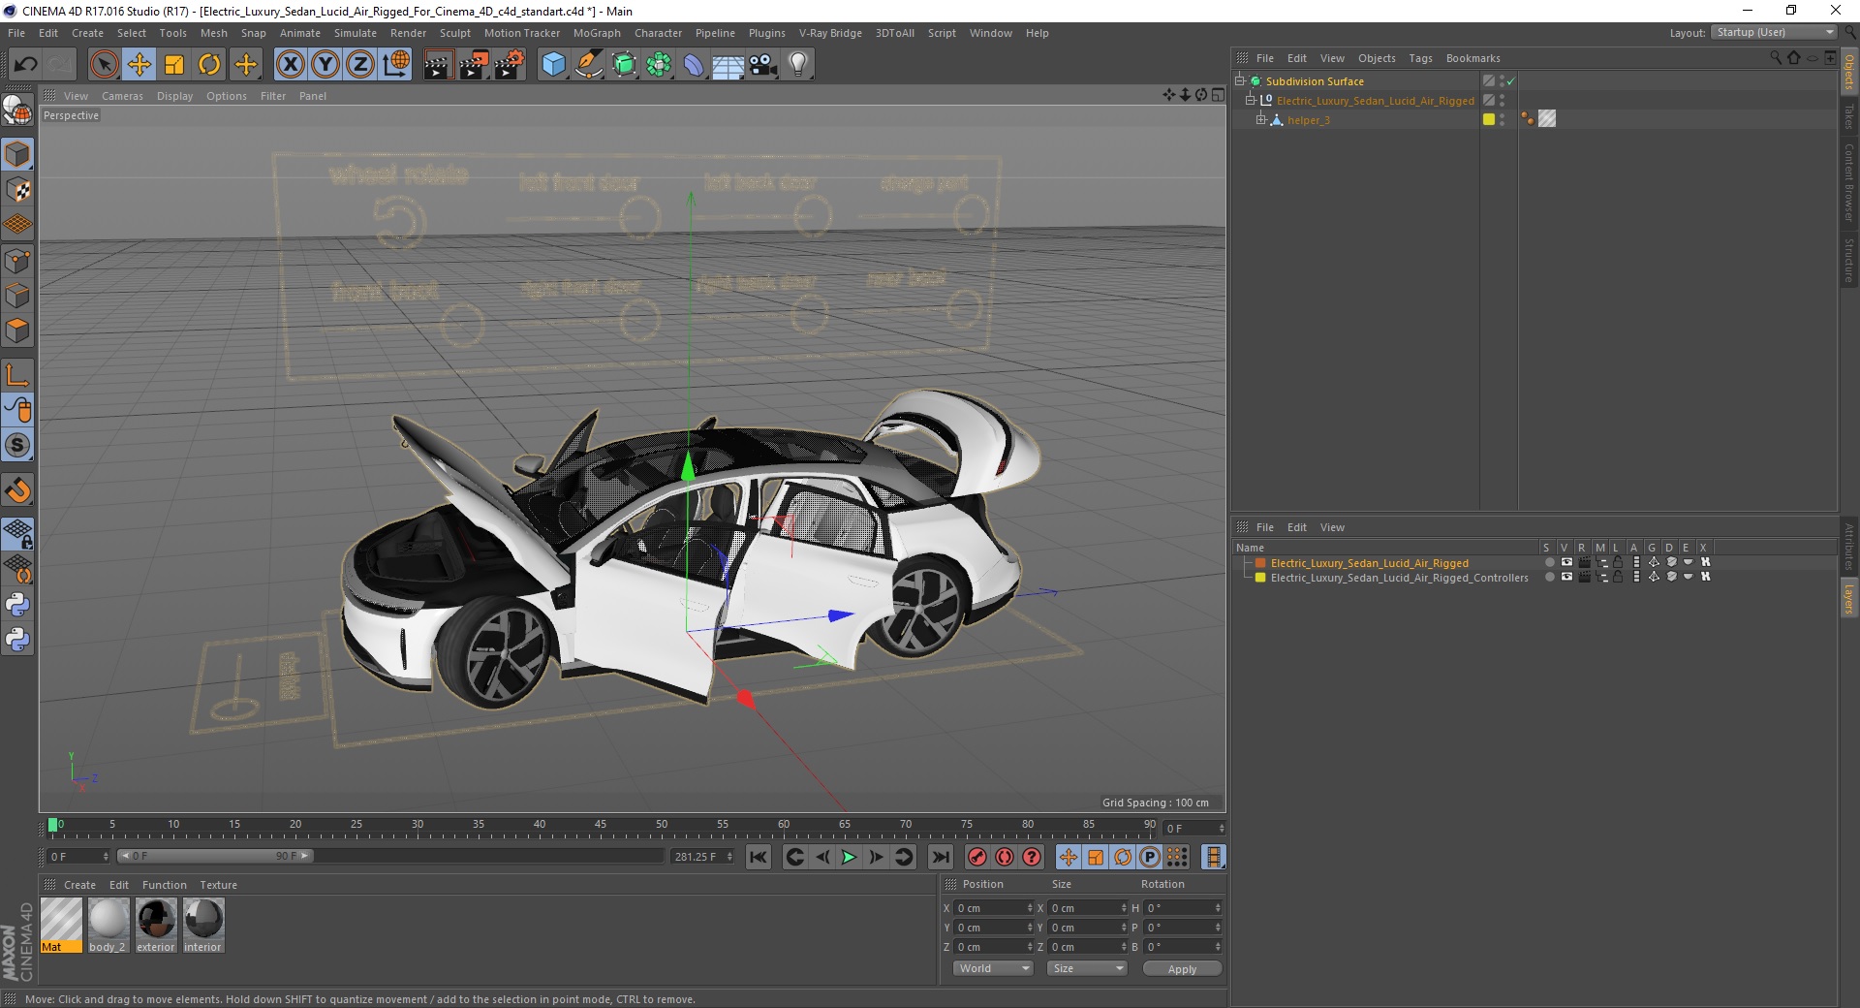Activate the Move tool in top toolbar
This screenshot has height=1008, width=1860.
139,65
